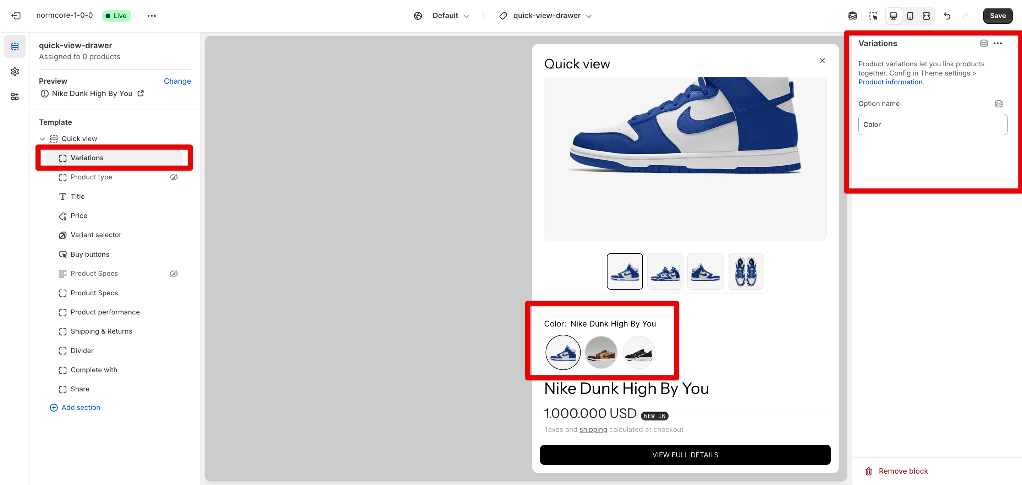Image resolution: width=1022 pixels, height=485 pixels.
Task: Switch to mobile preview icon
Action: (910, 16)
